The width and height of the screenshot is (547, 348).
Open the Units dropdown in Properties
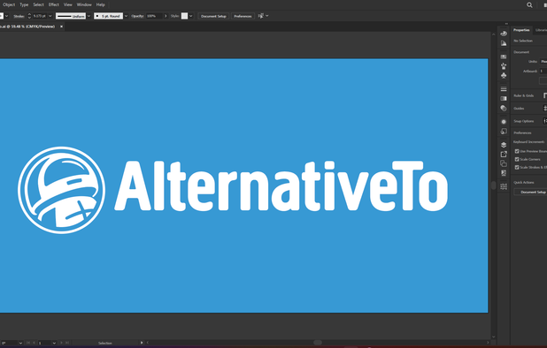coord(543,62)
